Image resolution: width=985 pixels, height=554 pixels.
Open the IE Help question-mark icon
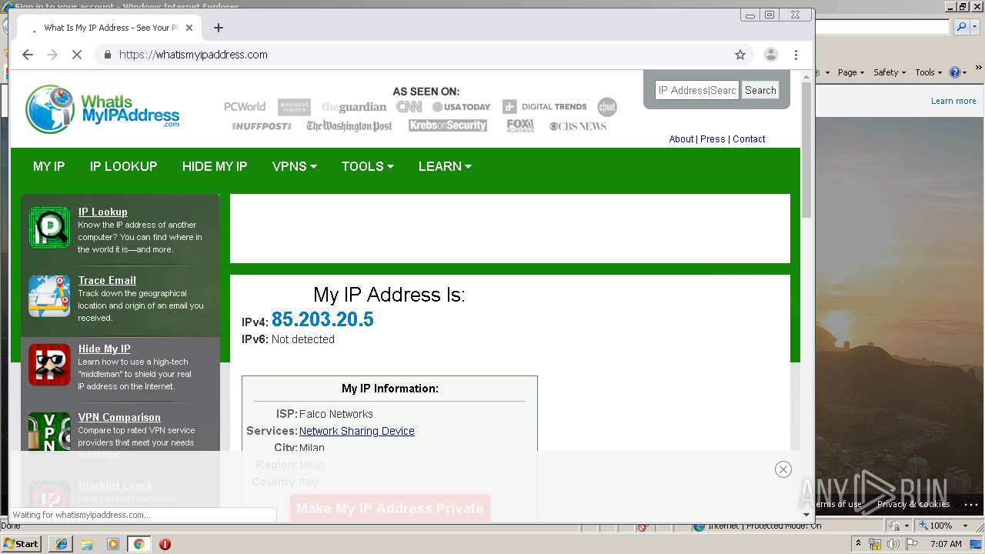click(x=954, y=72)
